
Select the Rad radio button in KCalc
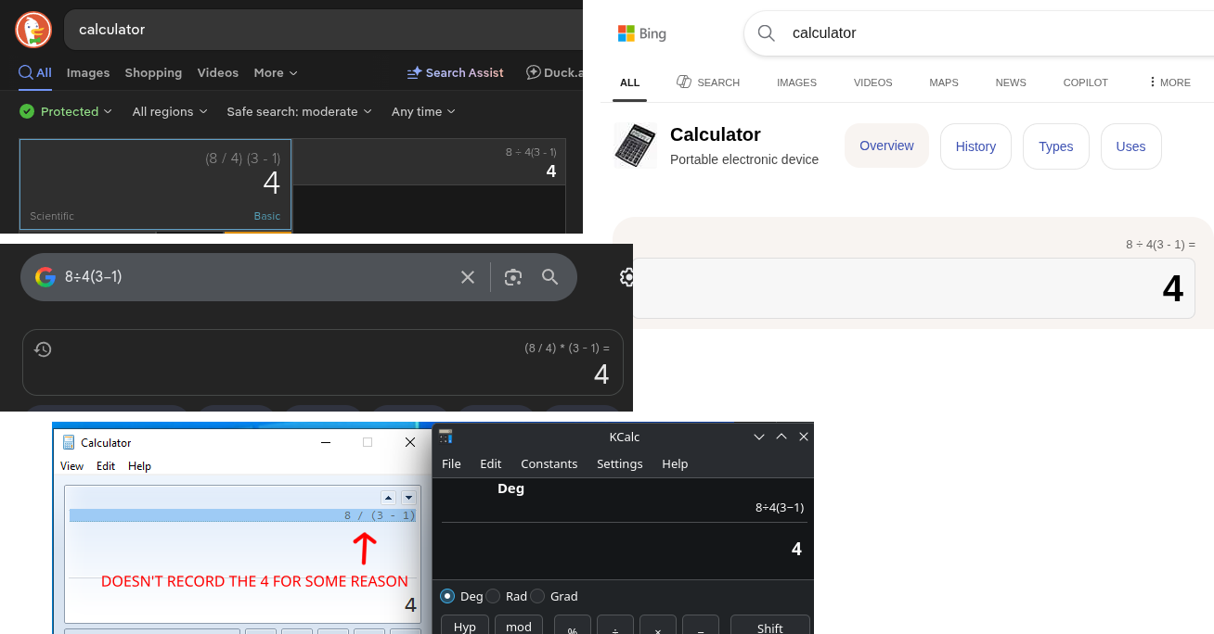(493, 596)
